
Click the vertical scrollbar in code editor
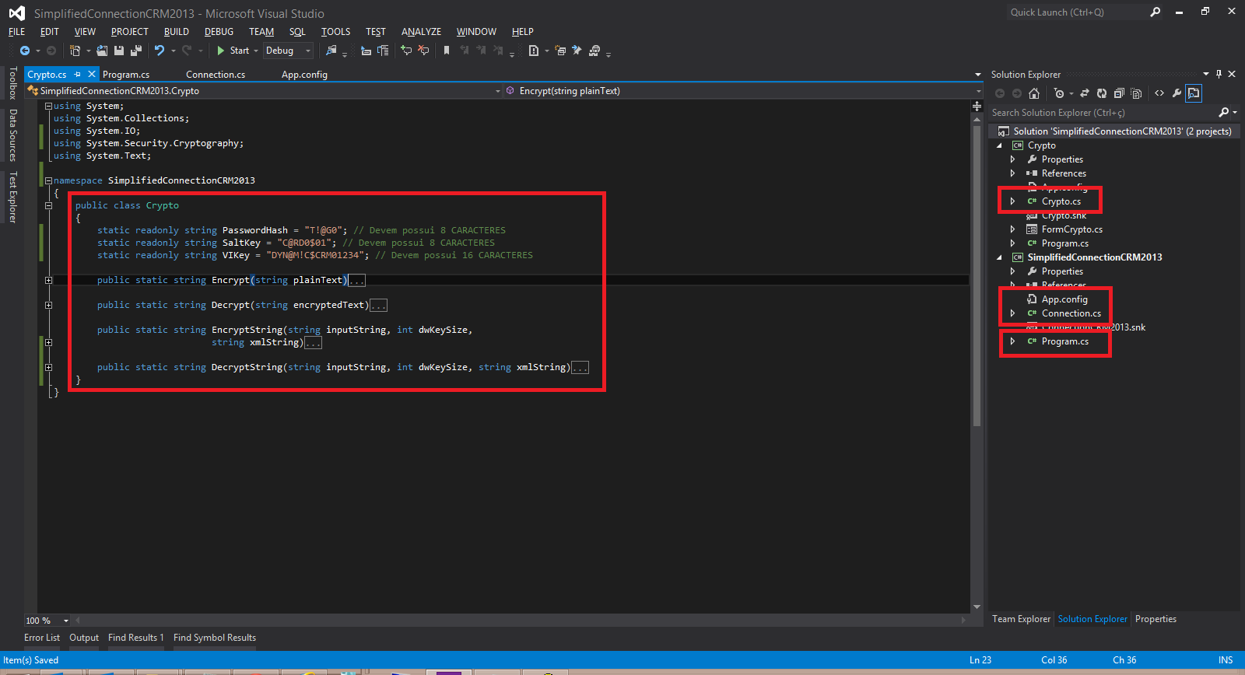tap(977, 272)
